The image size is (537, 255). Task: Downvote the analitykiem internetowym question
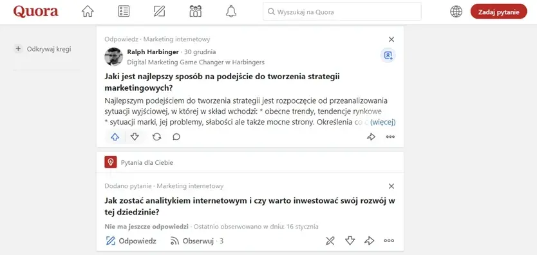(350, 241)
